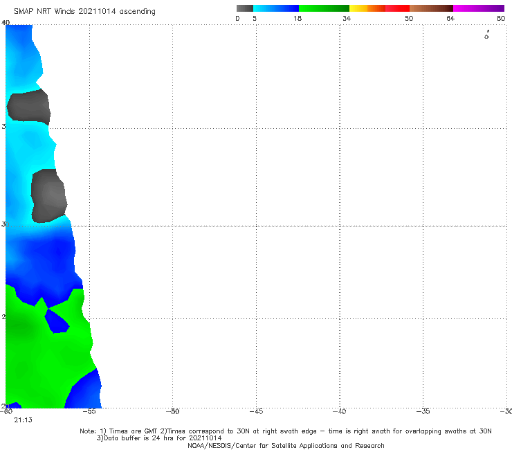This screenshot has width=512, height=450.
Task: Click the '21:13' swath time label
Action: click(x=23, y=420)
